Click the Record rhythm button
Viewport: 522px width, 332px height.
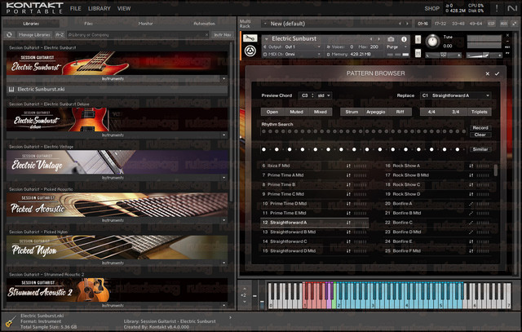pos(480,128)
